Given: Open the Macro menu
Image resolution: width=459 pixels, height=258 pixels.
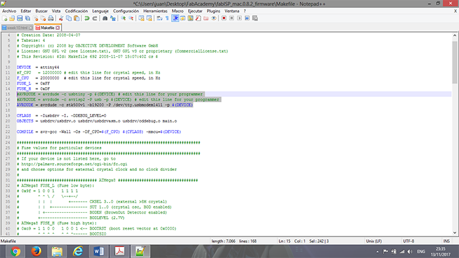Looking at the screenshot, I should [178, 11].
